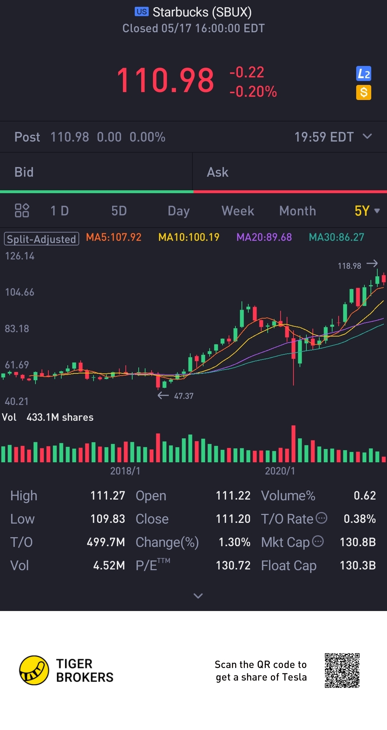Tap the MA30:86.27 indicator label
387x730 pixels.
coord(336,237)
